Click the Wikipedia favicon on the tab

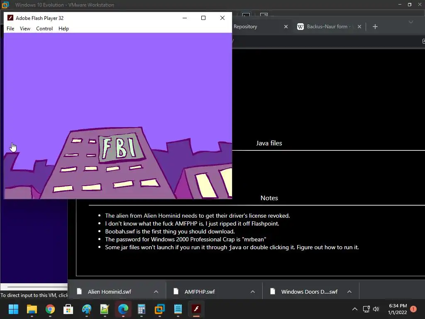tap(300, 27)
